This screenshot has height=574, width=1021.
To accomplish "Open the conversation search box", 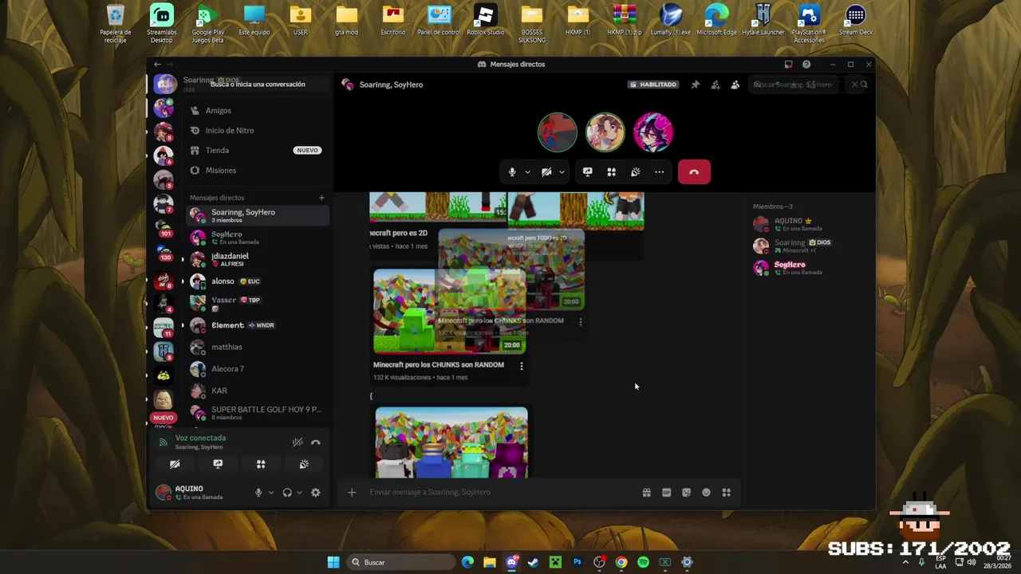I will [258, 85].
